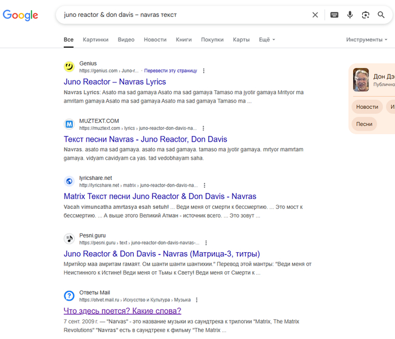Switch to the Картинки tab
395x339 pixels.
point(95,39)
